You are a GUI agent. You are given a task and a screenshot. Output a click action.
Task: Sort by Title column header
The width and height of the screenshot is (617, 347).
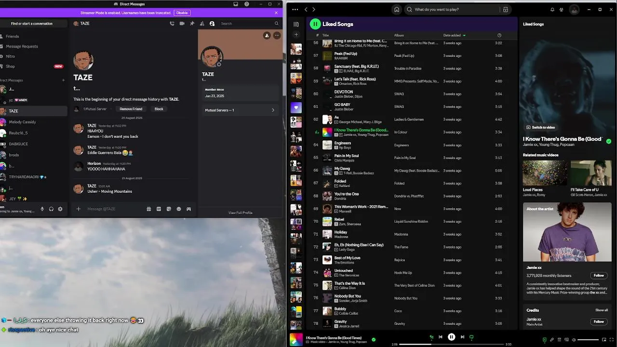(325, 35)
